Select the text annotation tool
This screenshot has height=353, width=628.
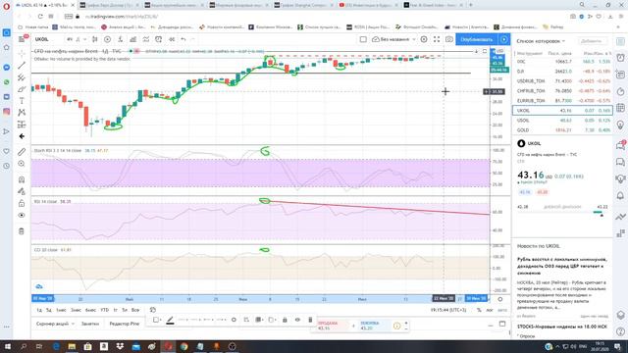(x=22, y=101)
